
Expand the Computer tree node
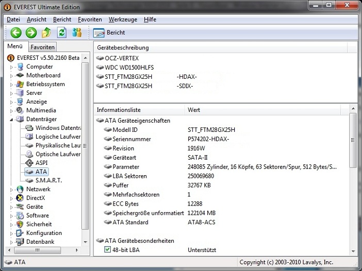(x=11, y=67)
